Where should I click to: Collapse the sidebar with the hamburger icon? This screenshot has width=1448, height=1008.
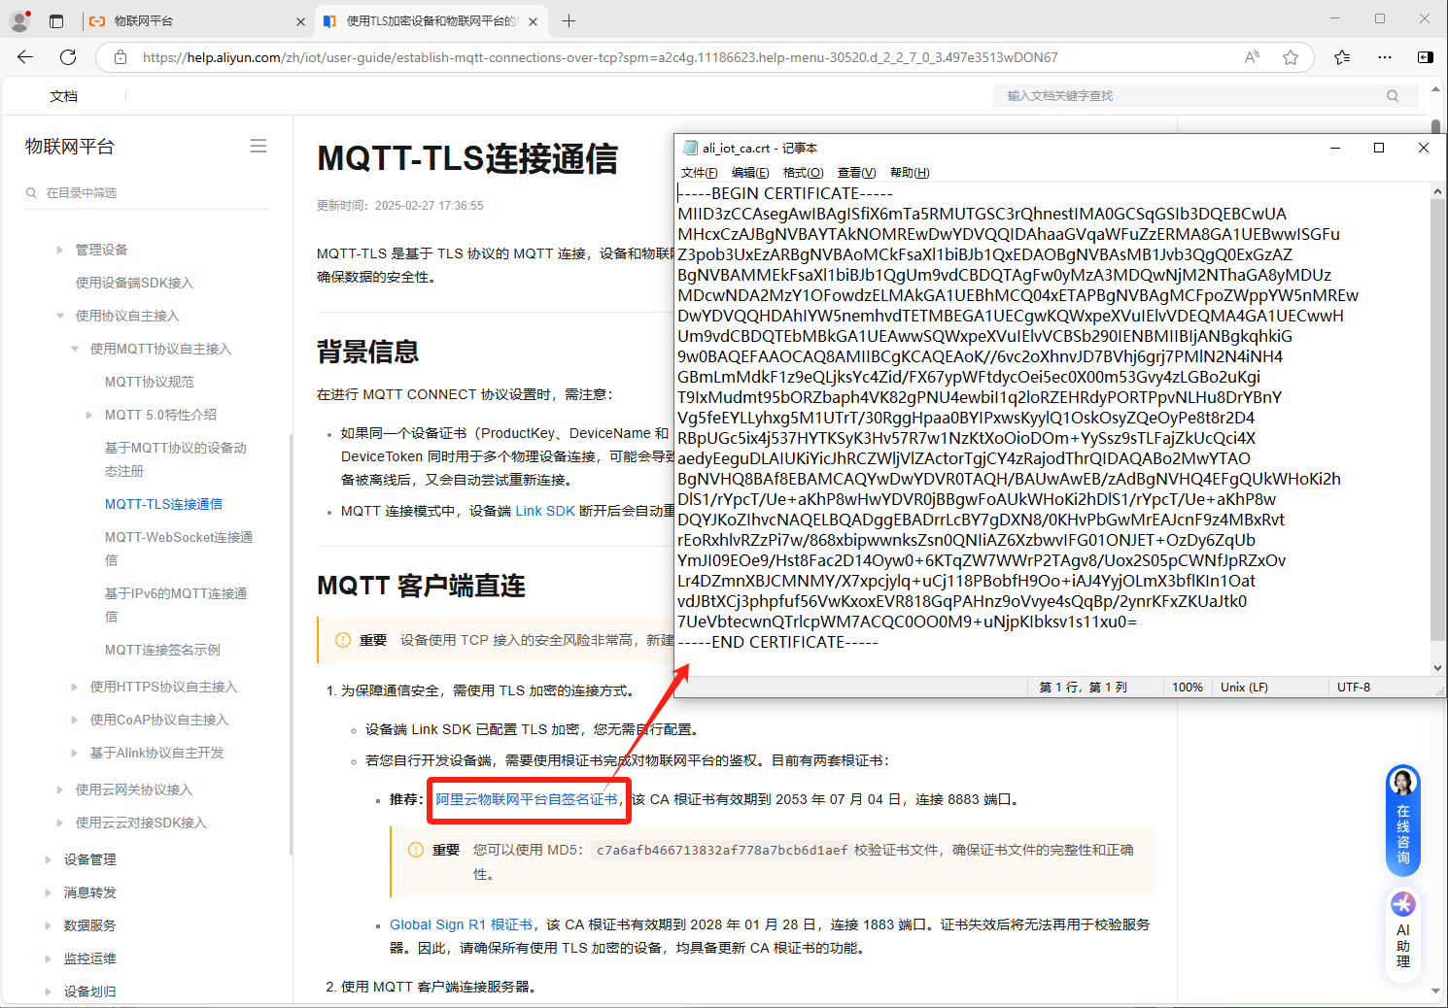(x=259, y=146)
